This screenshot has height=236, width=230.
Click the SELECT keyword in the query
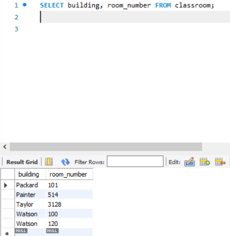pos(52,5)
